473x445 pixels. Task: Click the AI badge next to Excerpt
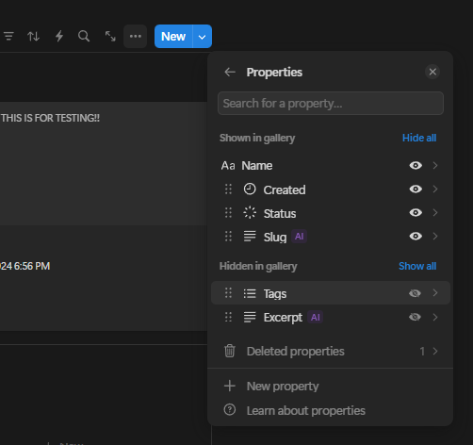click(x=316, y=317)
